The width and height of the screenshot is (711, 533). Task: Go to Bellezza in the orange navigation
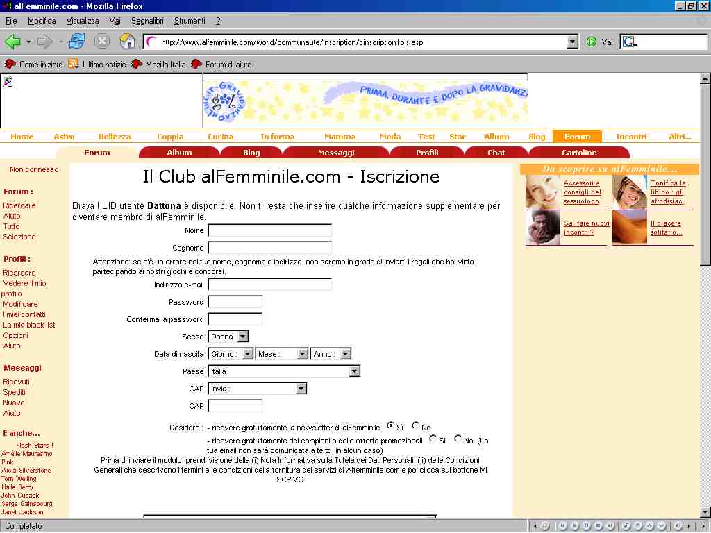115,137
